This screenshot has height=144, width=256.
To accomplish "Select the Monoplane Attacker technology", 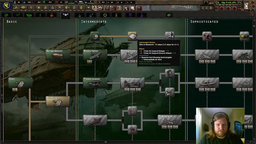I will point(132,83).
